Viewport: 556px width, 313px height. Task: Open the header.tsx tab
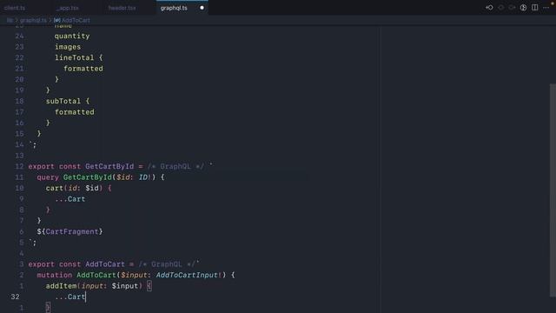point(122,8)
